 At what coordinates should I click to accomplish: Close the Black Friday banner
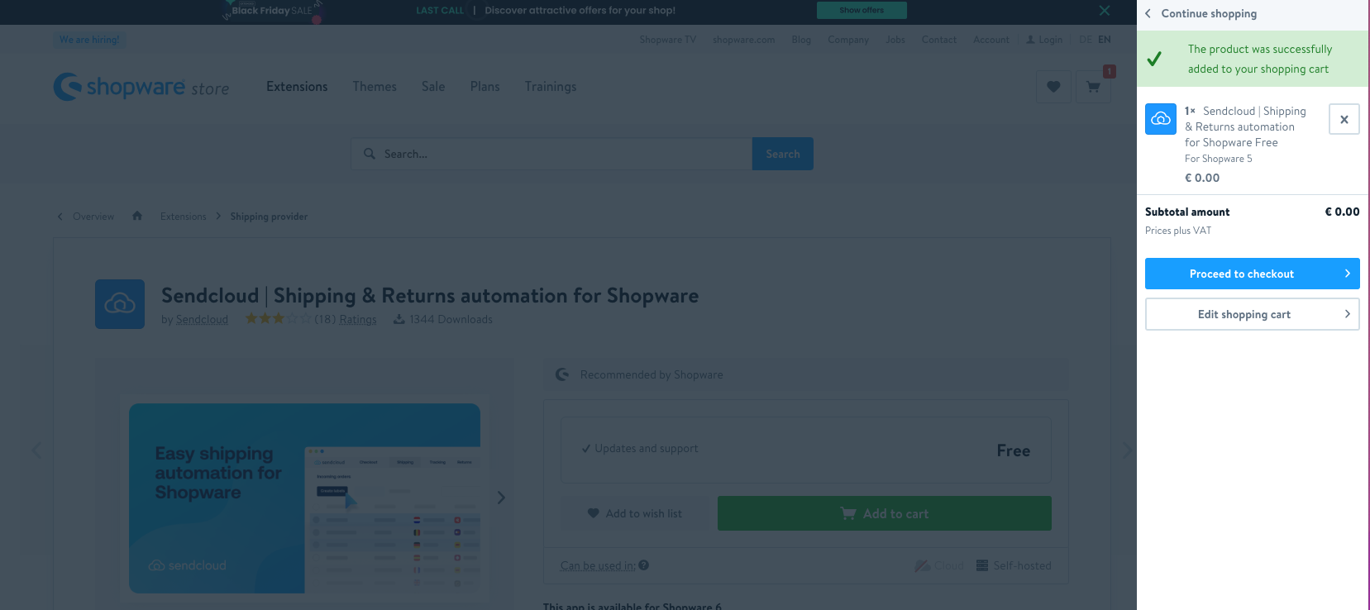click(x=1105, y=11)
